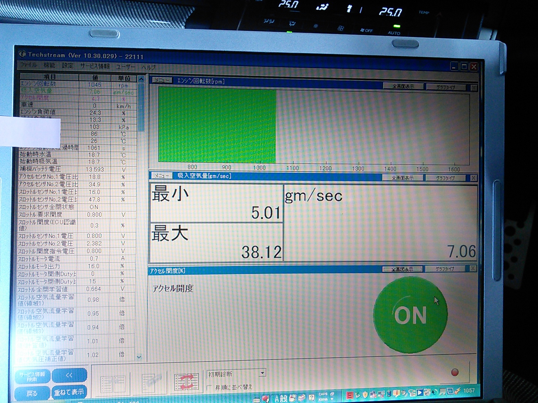
Task: Open the ヘルプ menu
Action: point(148,67)
